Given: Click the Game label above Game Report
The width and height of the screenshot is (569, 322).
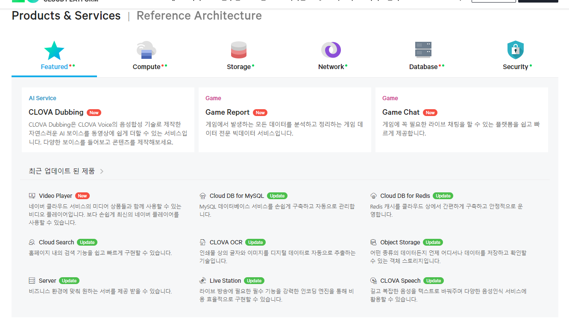Looking at the screenshot, I should (213, 98).
